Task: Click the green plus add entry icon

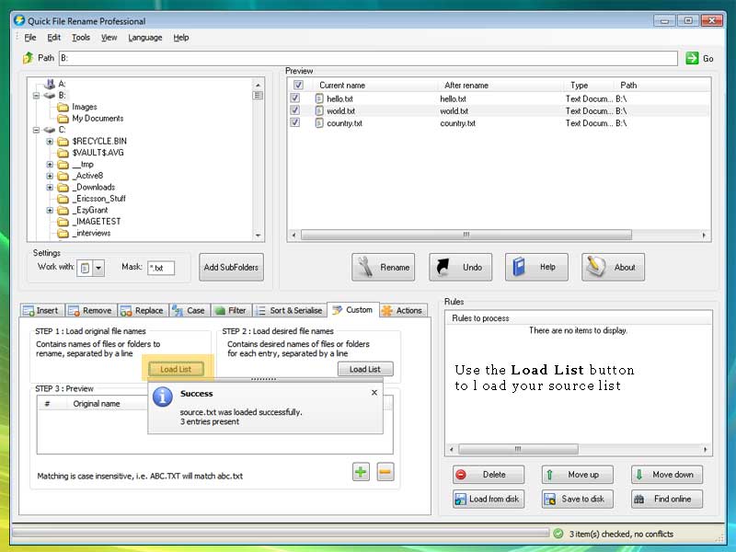Action: [361, 472]
